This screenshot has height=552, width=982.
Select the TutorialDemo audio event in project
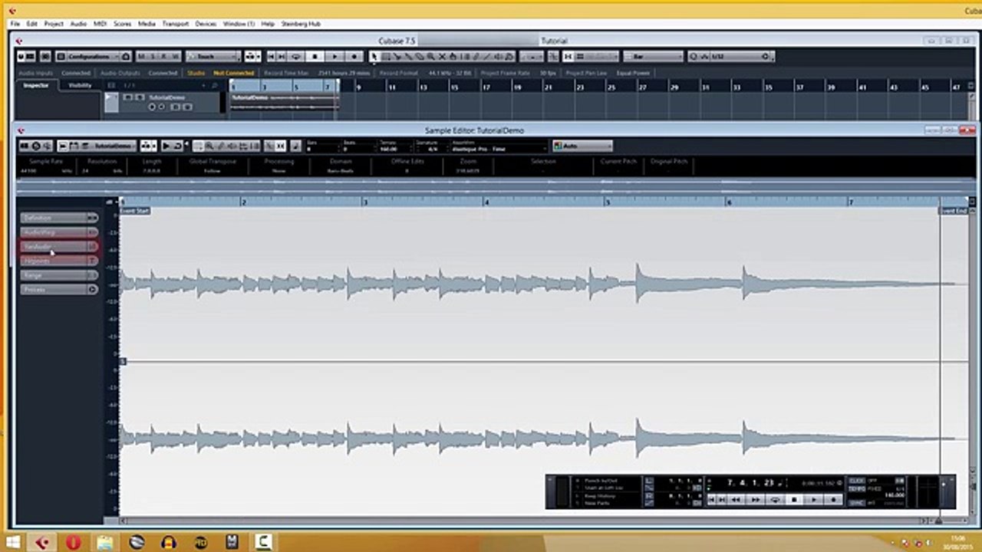point(284,103)
